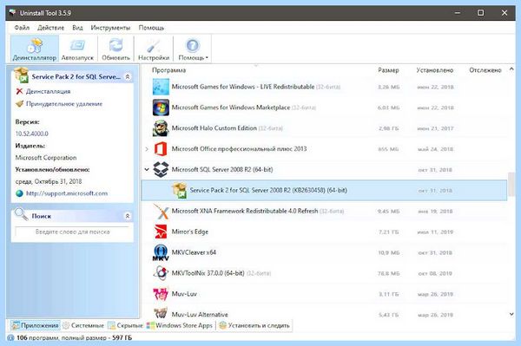Viewport: 521px width, 346px height.
Task: Sort by Установлено column header
Action: 435,70
